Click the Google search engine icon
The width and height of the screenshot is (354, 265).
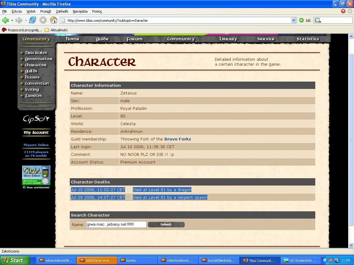pos(318,20)
